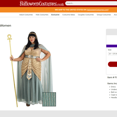The width and height of the screenshot is (117, 117).
Task: View the fabric detail swatch thumbnail
Action: [x=49, y=99]
